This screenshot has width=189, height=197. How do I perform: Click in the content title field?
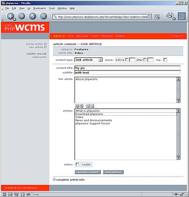pyautogui.click(x=128, y=68)
